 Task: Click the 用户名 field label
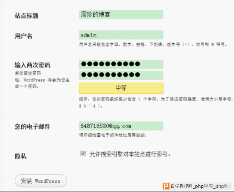click(x=24, y=36)
